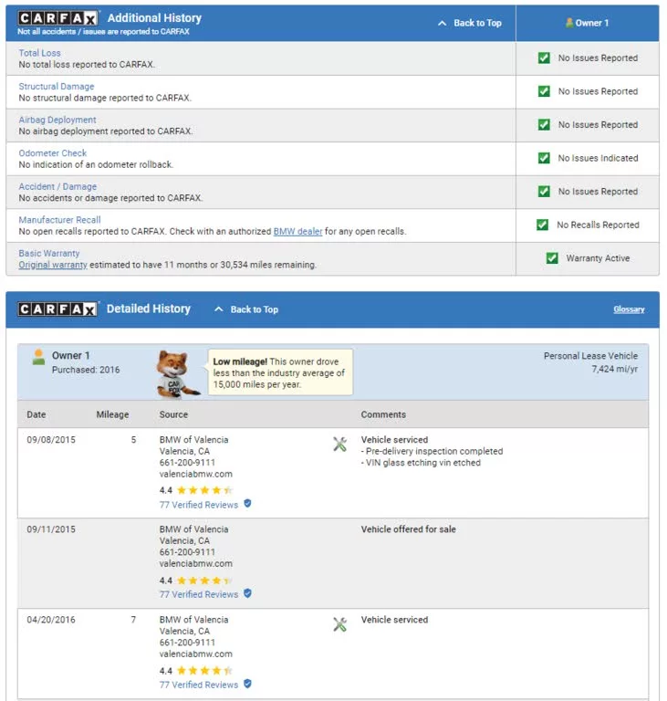Click the CARFAX fox mascot image
The height and width of the screenshot is (701, 667).
[177, 374]
